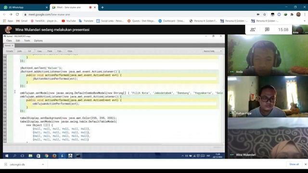This screenshot has width=308, height=173.
Task: Open Task View on shared taskbar
Action: 23,156
